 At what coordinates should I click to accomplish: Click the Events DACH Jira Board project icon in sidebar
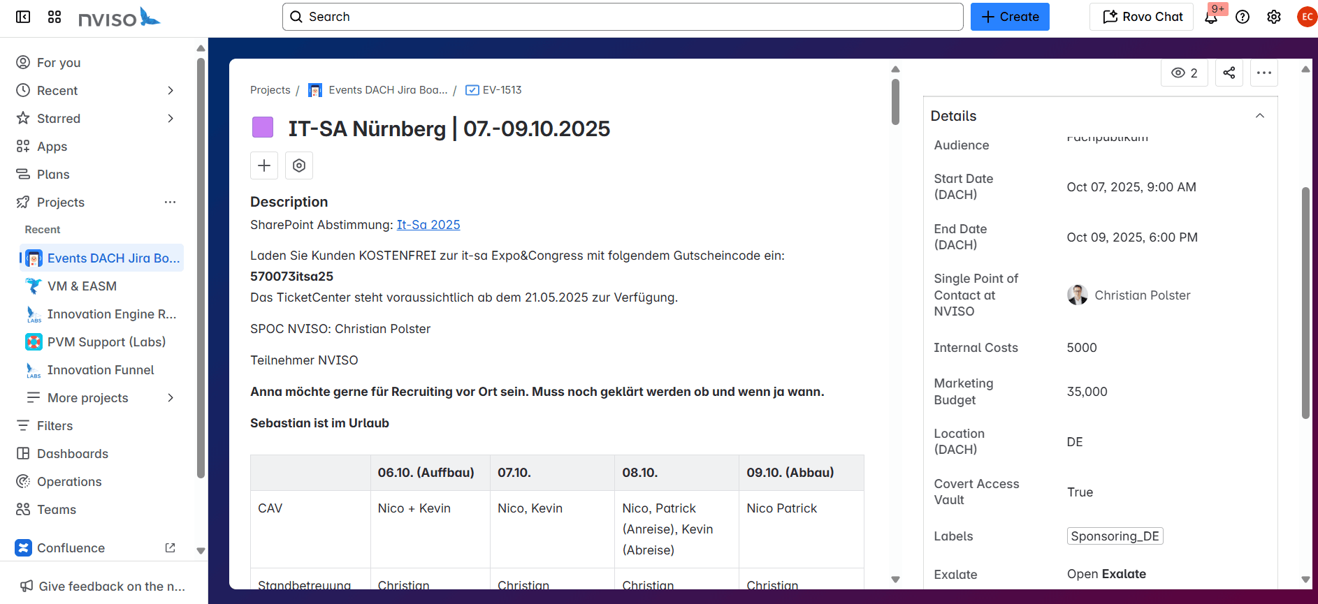(x=34, y=258)
